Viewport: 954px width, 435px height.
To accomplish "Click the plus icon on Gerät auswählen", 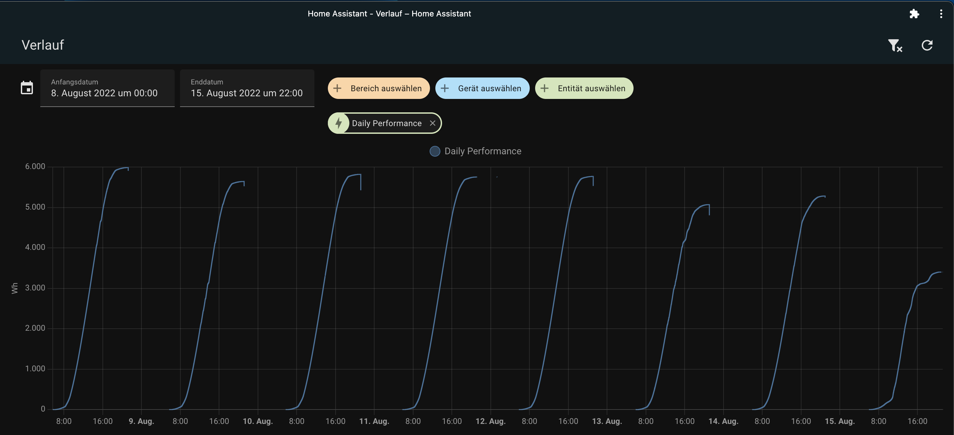I will coord(445,88).
